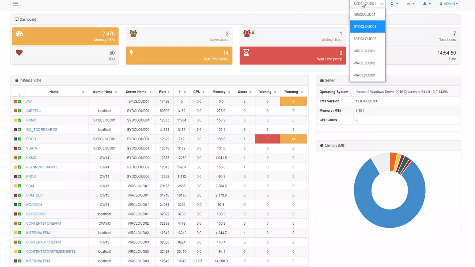Open the GO_SCORECARDS instance link

[x=41, y=130]
